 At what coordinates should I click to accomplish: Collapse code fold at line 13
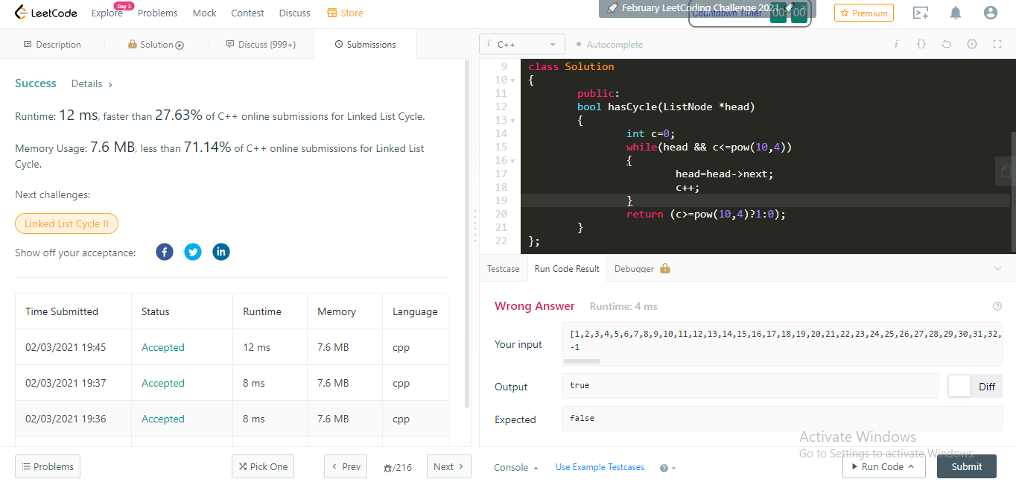click(x=512, y=121)
